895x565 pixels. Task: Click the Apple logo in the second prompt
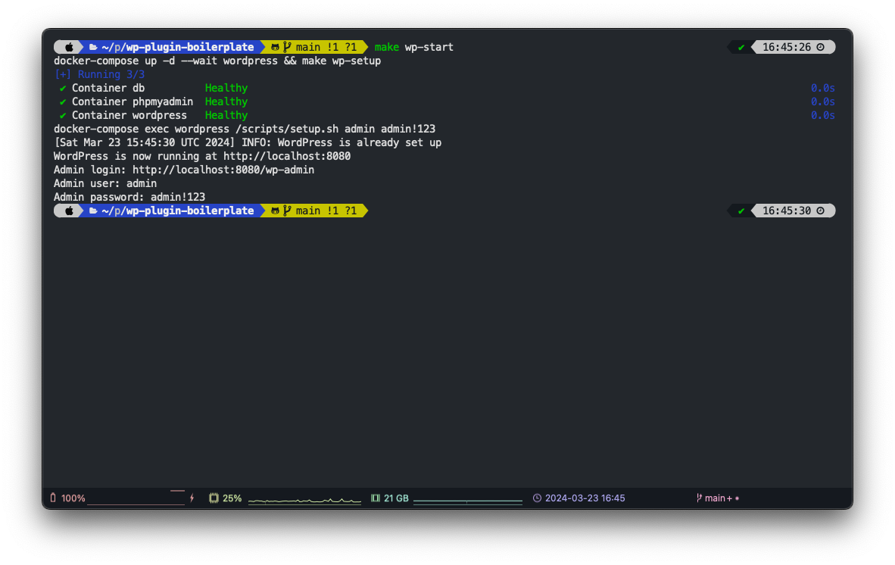pyautogui.click(x=69, y=211)
